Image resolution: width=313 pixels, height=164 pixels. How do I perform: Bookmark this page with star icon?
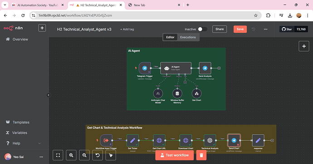[256, 15]
